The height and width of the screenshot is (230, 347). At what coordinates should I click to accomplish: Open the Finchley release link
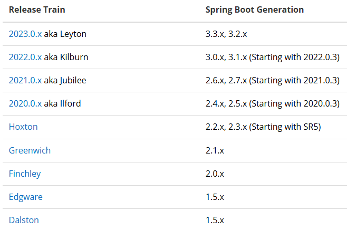click(x=25, y=174)
